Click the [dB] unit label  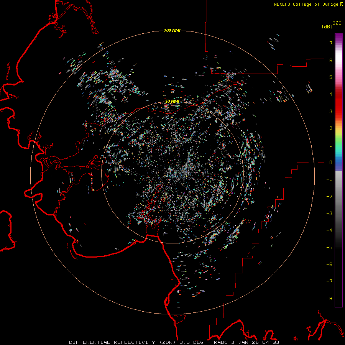click(327, 26)
